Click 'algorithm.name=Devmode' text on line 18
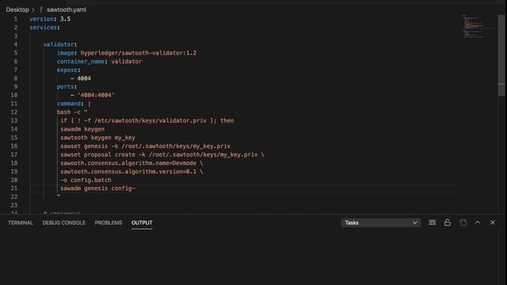This screenshot has height=285, width=507. pos(158,163)
